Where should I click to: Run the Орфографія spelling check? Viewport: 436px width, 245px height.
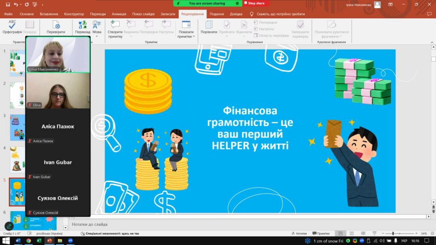12,27
